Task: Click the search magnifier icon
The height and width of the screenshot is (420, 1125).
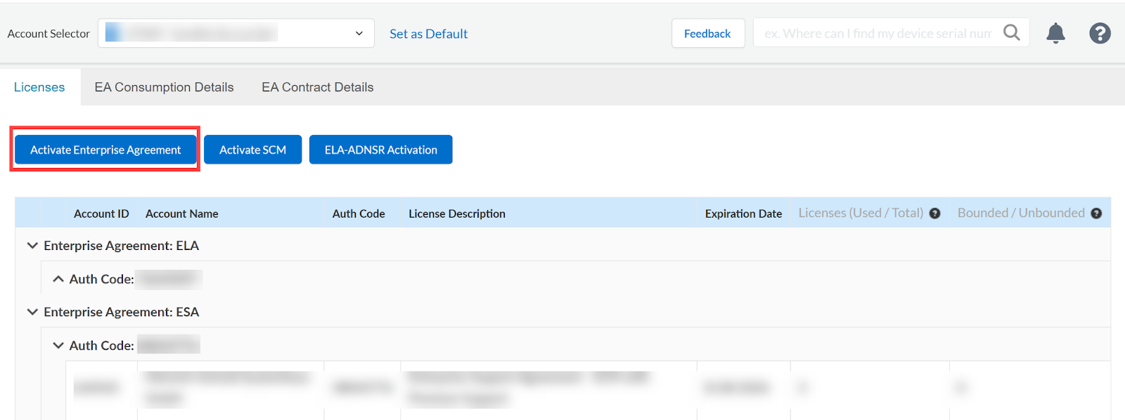Action: [x=1011, y=33]
